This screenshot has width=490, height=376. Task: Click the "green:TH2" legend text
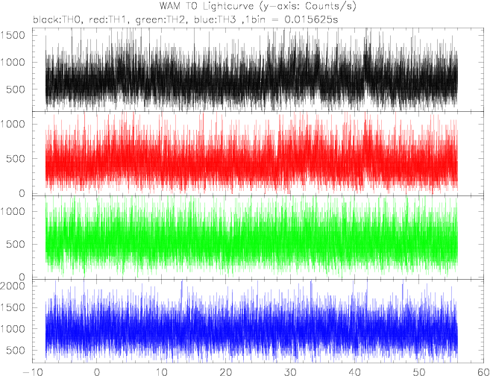coord(161,19)
